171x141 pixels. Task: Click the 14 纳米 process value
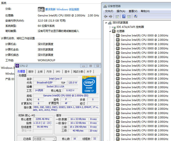click(x=39, y=91)
